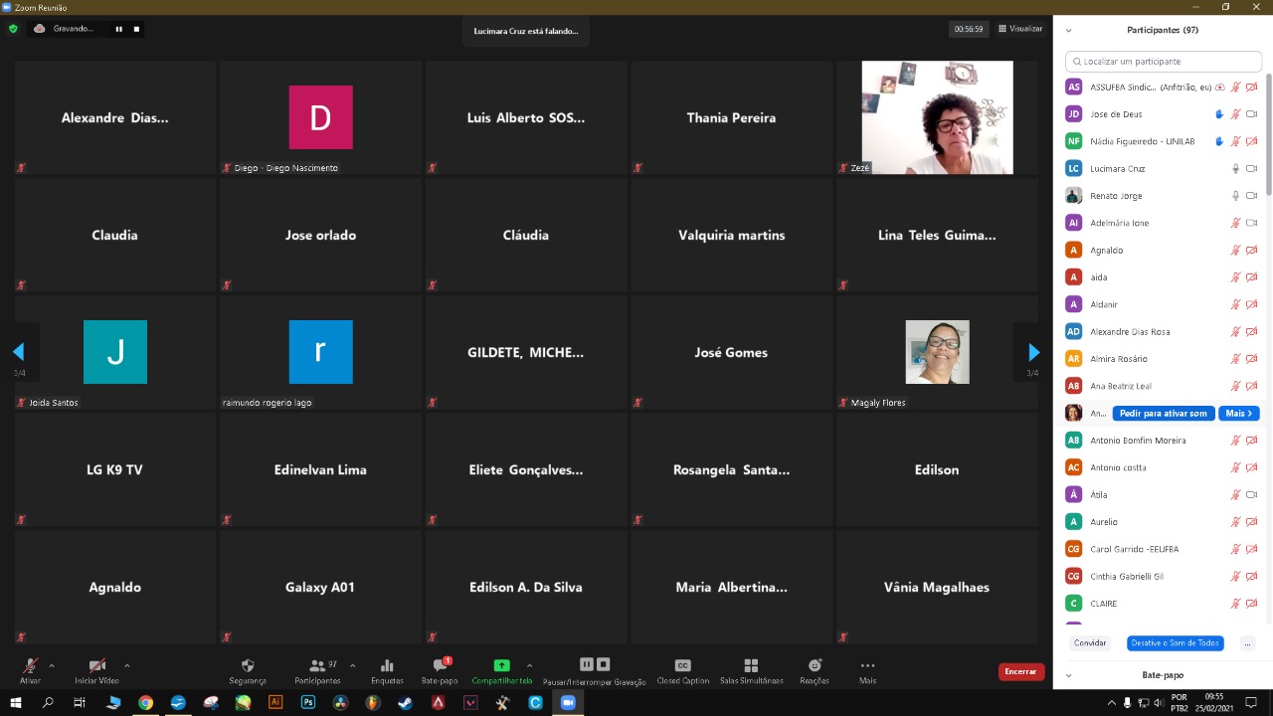Image resolution: width=1273 pixels, height=716 pixels.
Task: Click the green Compartilhar tela icon
Action: point(501,665)
